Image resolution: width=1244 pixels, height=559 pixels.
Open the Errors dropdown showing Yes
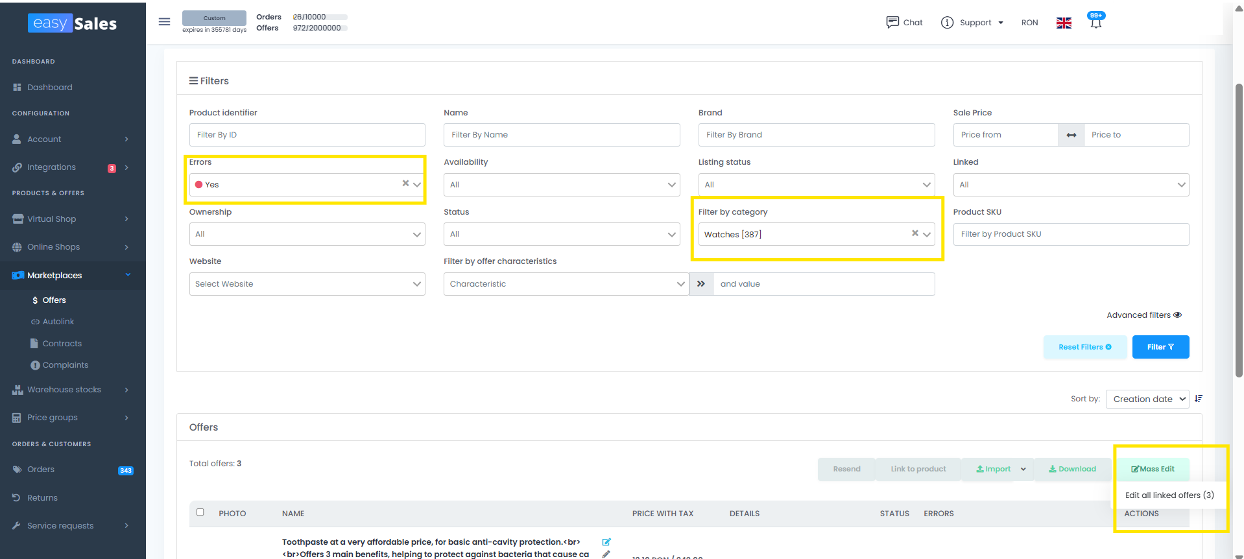307,185
